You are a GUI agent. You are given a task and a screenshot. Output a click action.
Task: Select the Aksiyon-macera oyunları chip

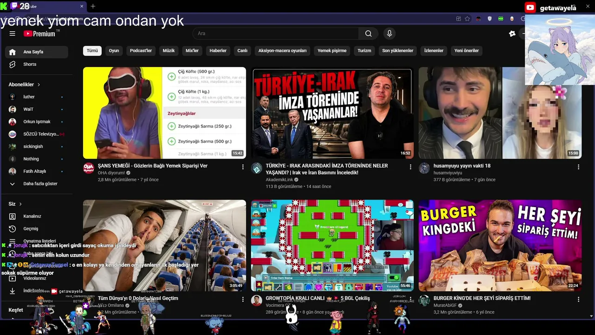click(x=283, y=51)
